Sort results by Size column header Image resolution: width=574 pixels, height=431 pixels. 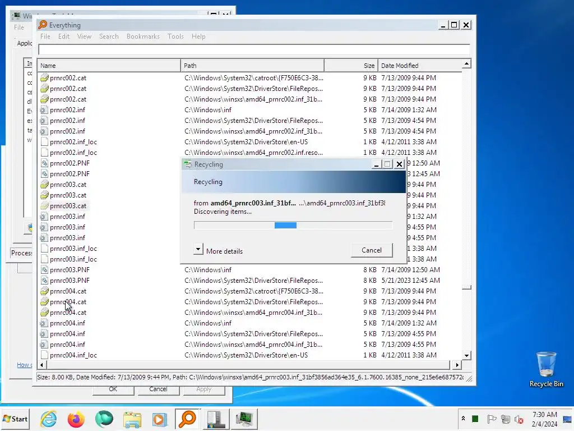[351, 66]
